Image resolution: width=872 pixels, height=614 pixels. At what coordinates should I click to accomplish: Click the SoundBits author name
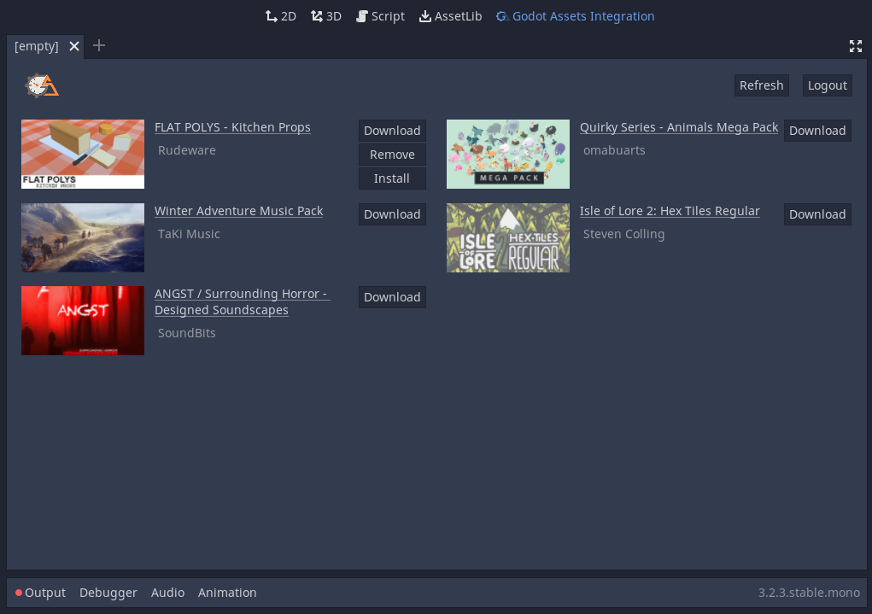(187, 333)
